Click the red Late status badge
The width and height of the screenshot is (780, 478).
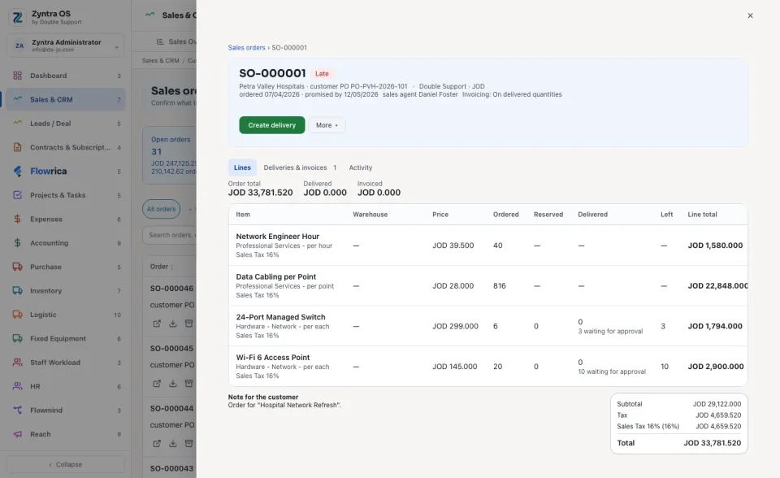click(x=322, y=74)
